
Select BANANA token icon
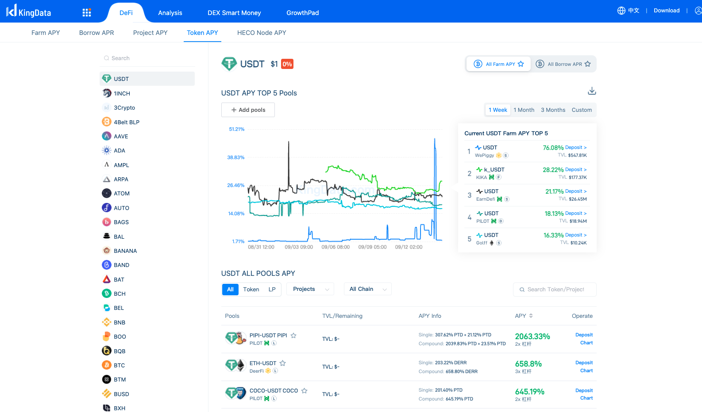click(107, 251)
